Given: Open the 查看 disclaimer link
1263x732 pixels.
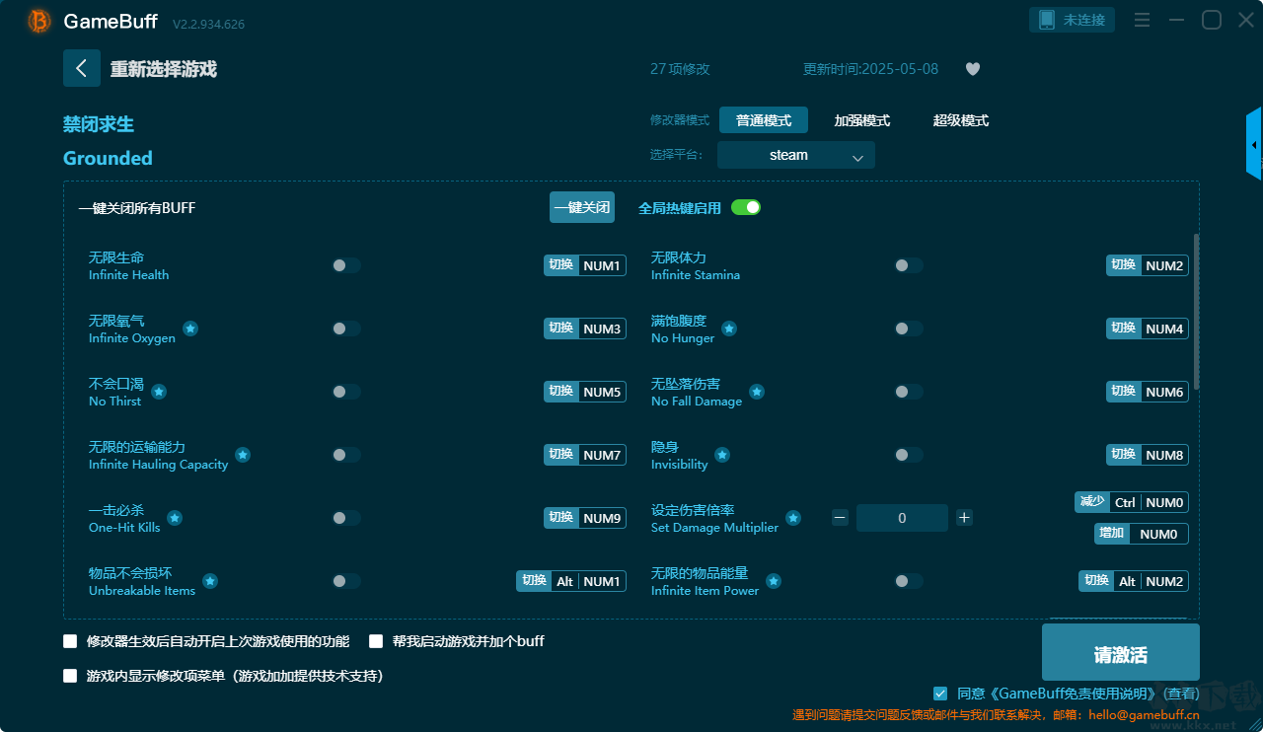Looking at the screenshot, I should (1182, 694).
